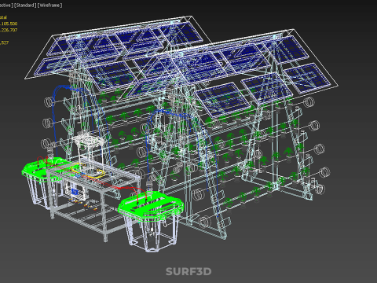This screenshot has height=283, width=377.
Task: Click the yellow statistic value ending 105.500
Action: [9, 24]
